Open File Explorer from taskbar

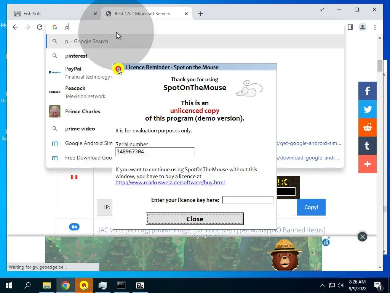(46, 285)
